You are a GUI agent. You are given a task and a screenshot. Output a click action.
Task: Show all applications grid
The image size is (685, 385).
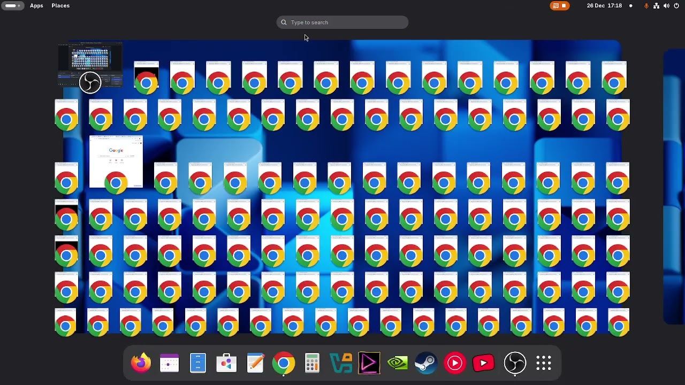[x=544, y=364]
